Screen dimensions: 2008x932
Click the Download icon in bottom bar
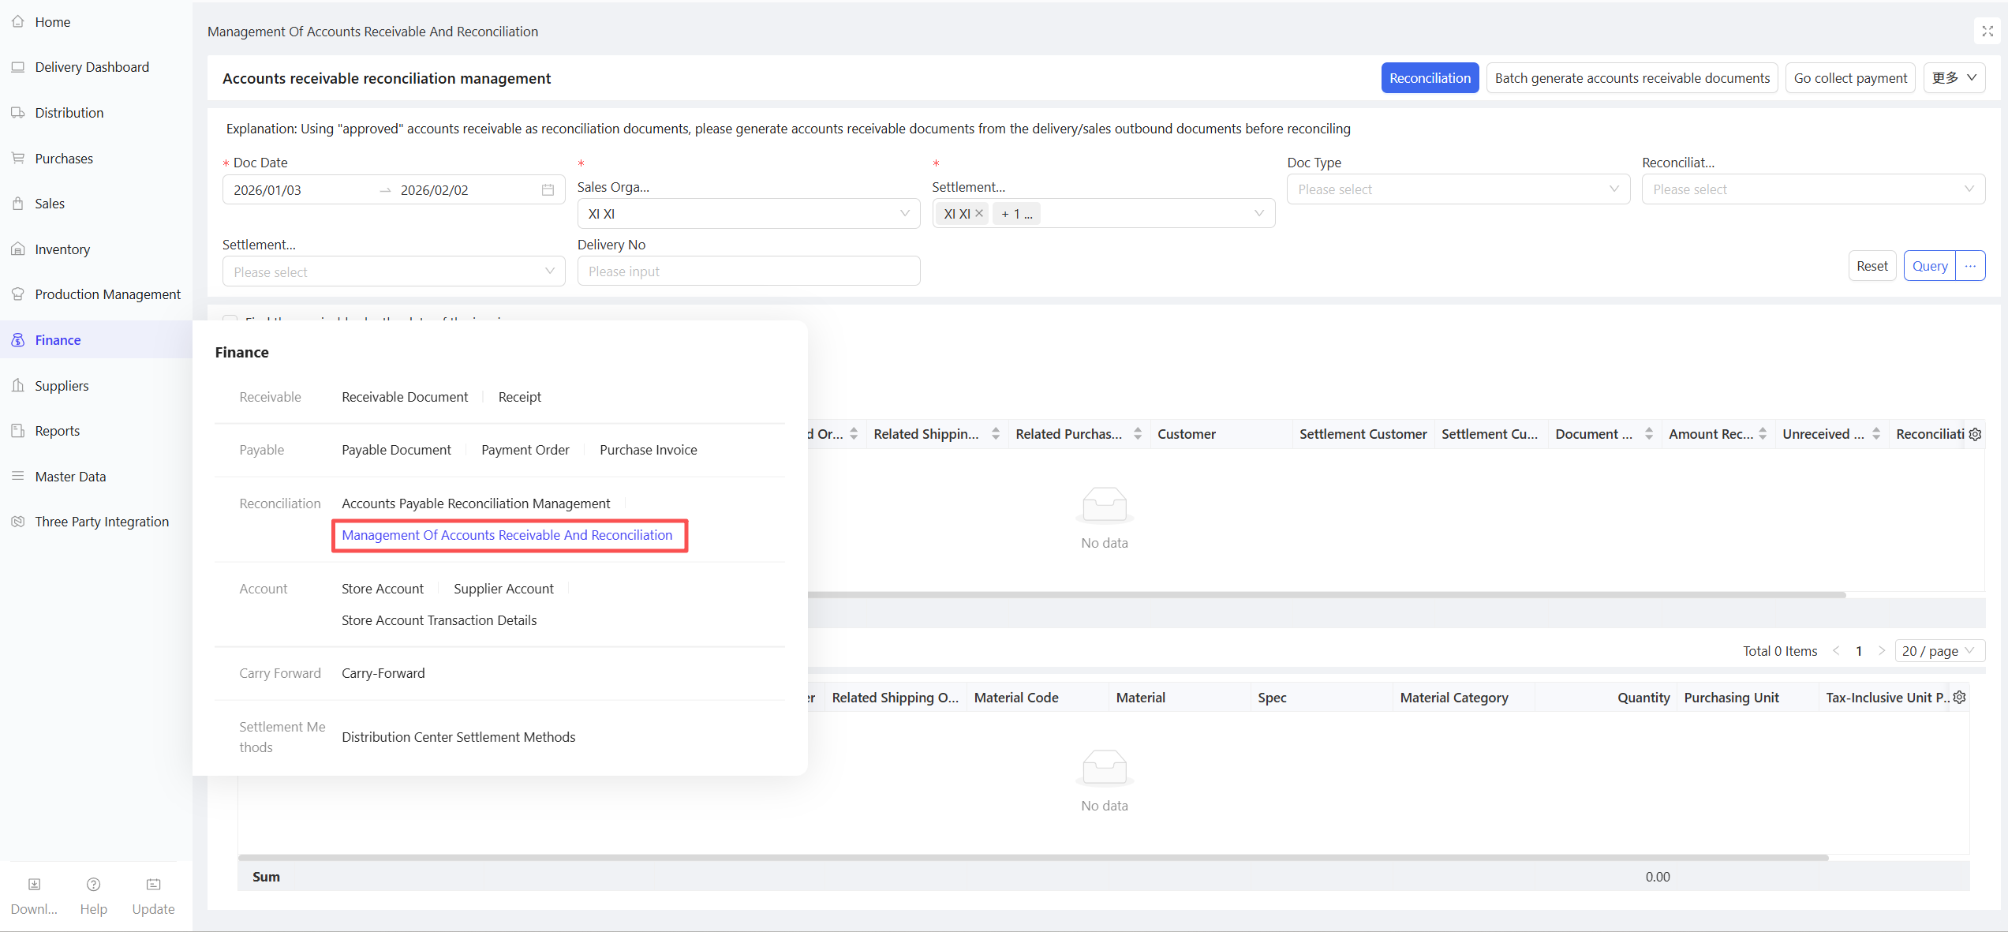coord(34,885)
